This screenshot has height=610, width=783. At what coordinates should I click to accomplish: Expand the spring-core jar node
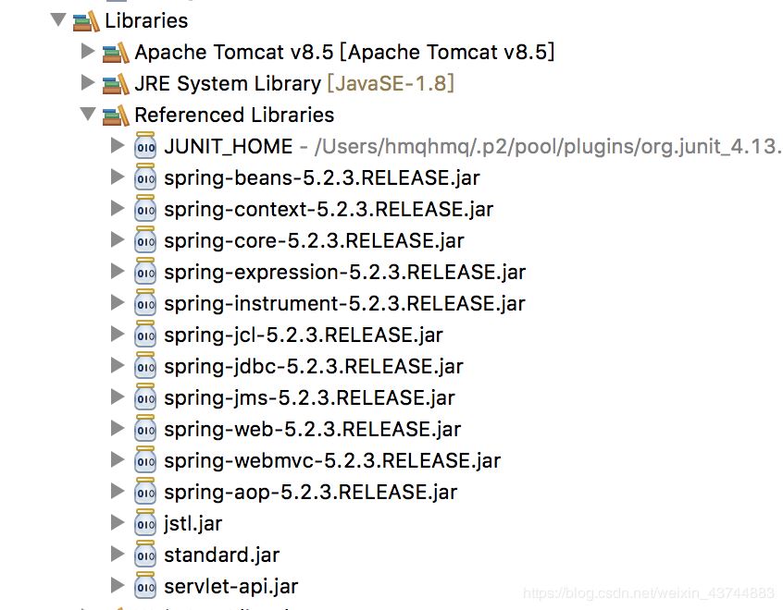tap(117, 239)
